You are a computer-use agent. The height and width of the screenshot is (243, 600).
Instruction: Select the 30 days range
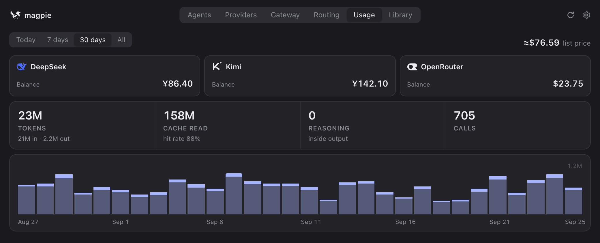(x=93, y=40)
